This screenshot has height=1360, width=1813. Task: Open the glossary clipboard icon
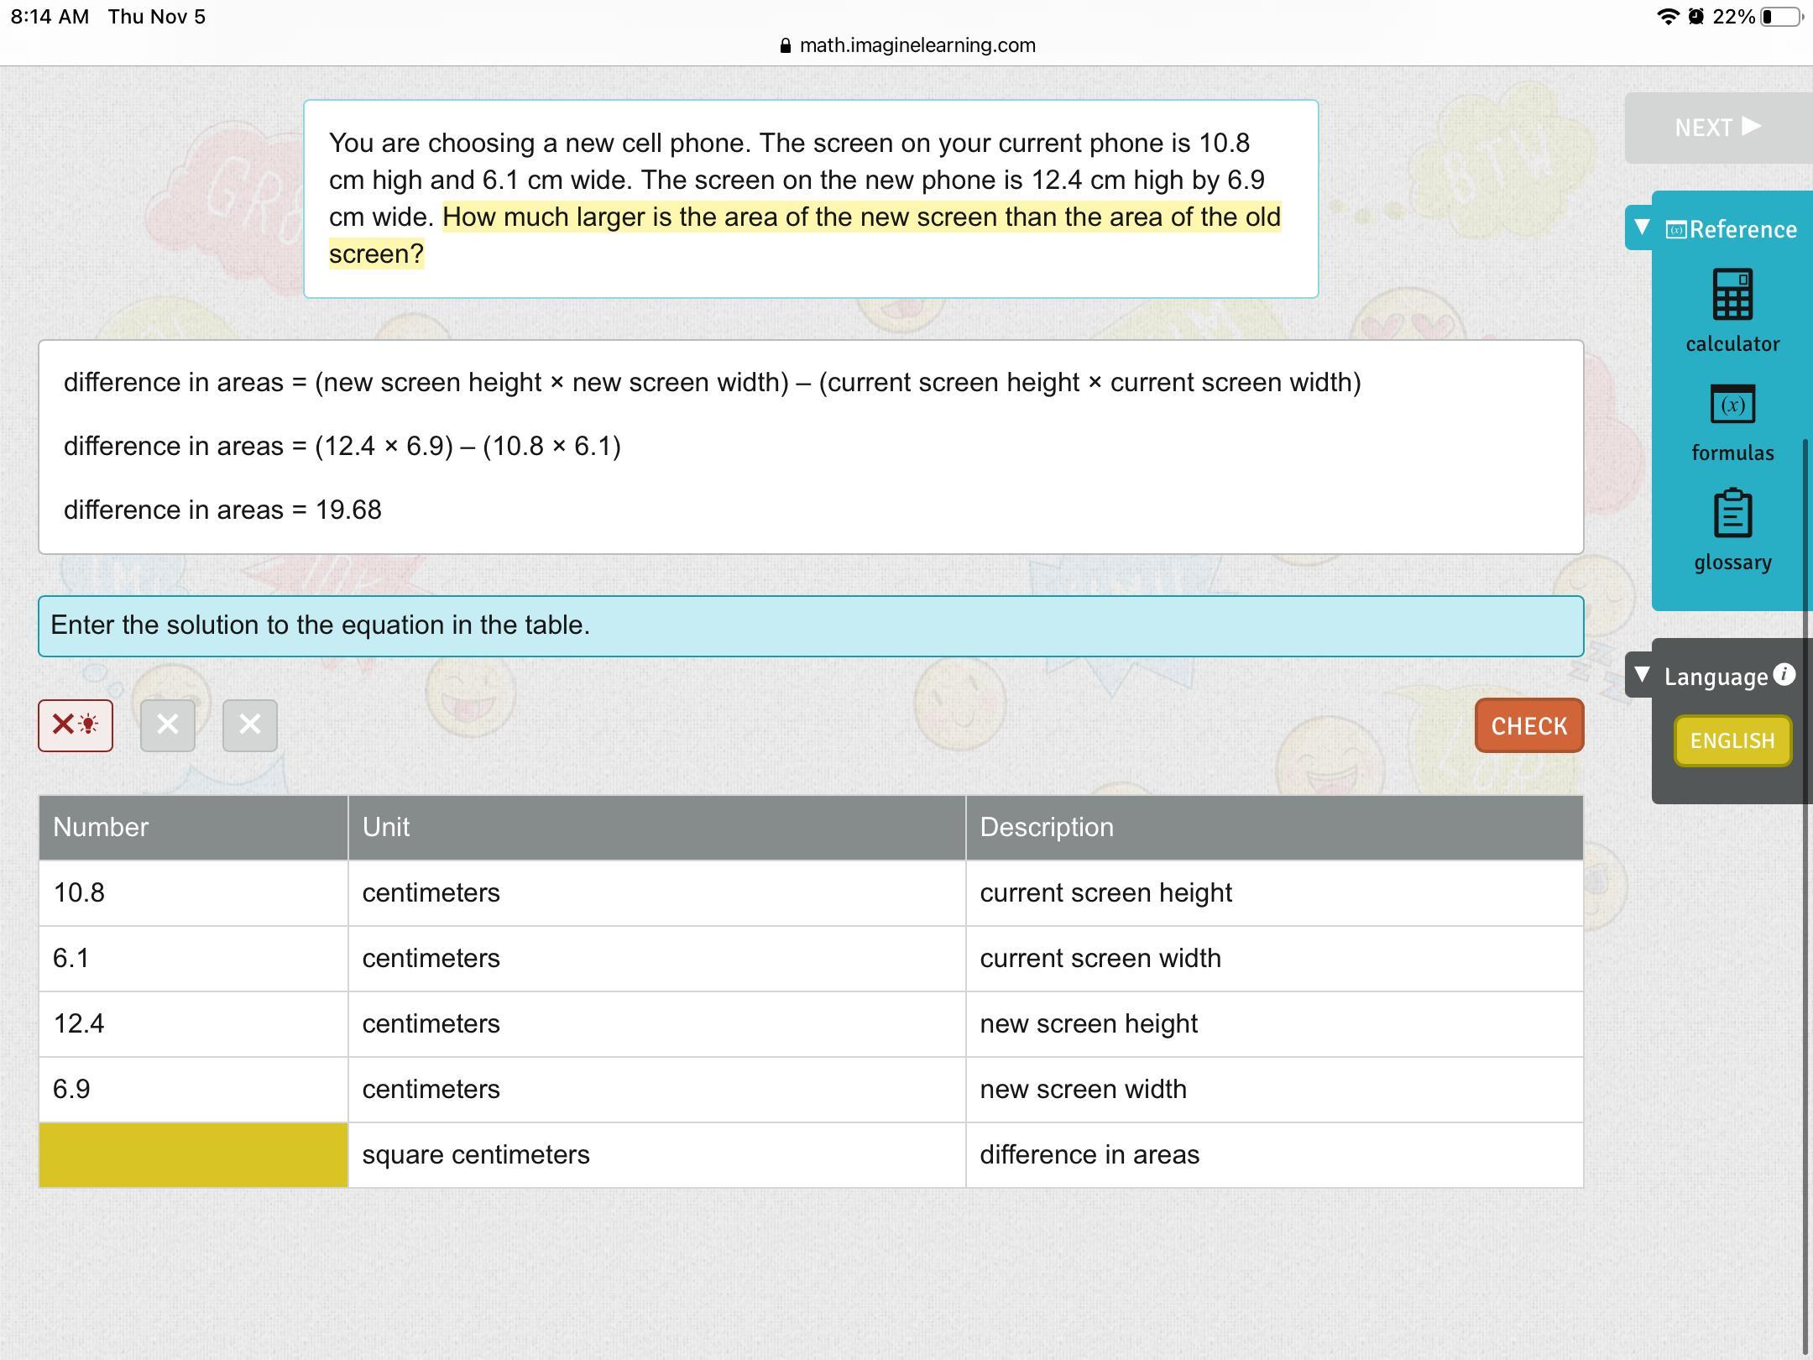(1732, 514)
